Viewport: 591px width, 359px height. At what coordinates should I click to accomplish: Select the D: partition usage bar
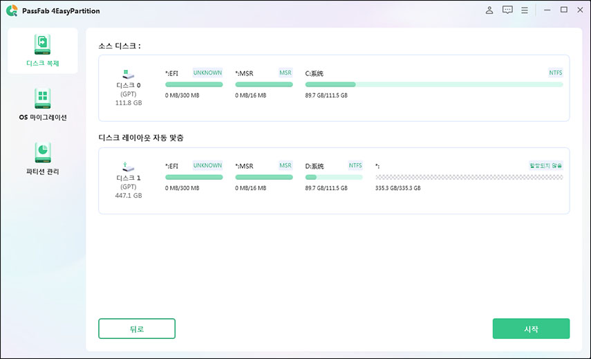click(334, 177)
